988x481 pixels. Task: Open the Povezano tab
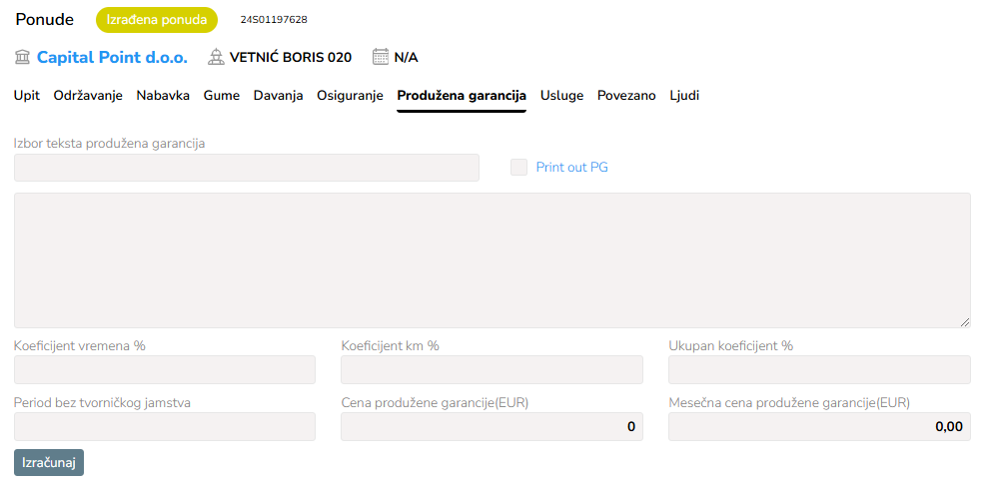(626, 96)
